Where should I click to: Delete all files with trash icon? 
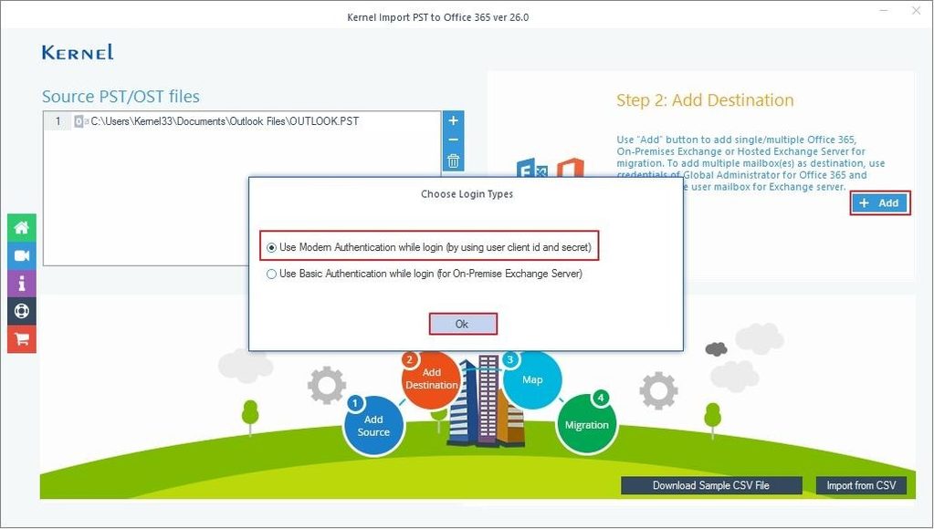click(453, 161)
